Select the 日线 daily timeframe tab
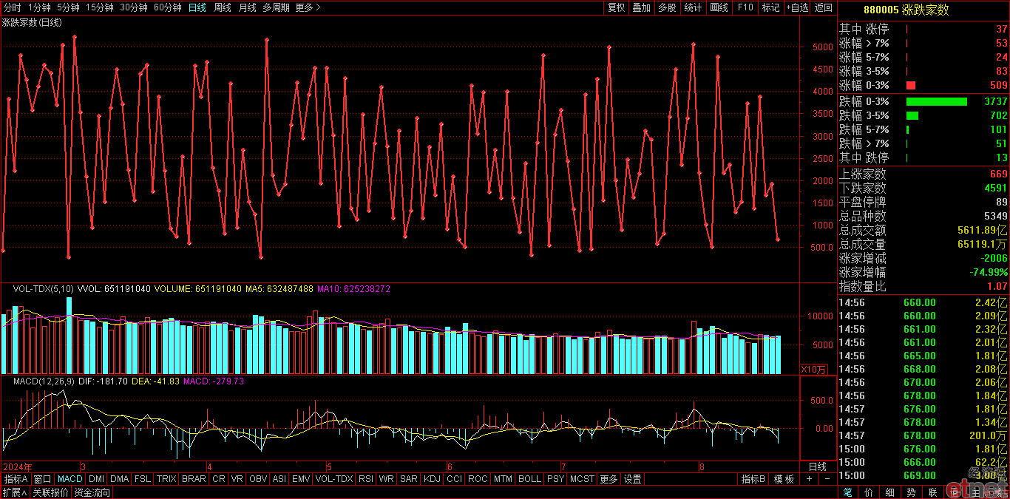This screenshot has width=1010, height=499. (197, 7)
